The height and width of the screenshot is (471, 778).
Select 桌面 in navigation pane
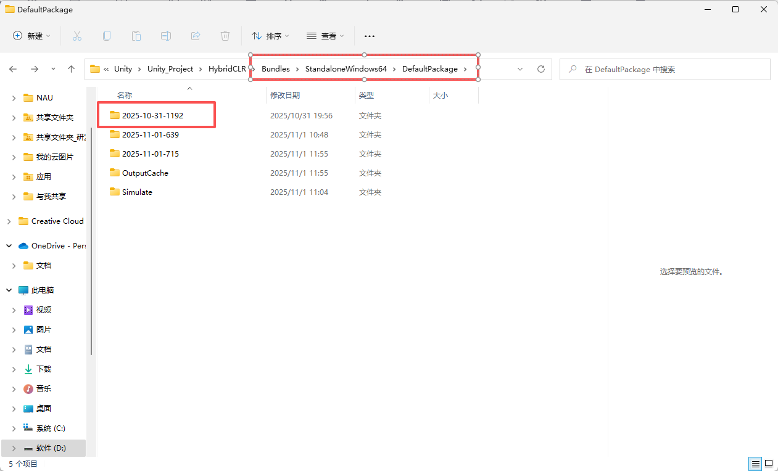44,409
